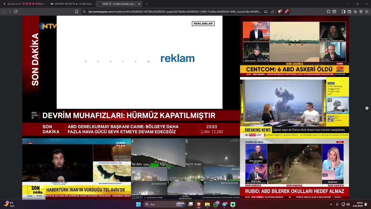
Task: Click the North Israel camera feed label
Action: (x=193, y=164)
